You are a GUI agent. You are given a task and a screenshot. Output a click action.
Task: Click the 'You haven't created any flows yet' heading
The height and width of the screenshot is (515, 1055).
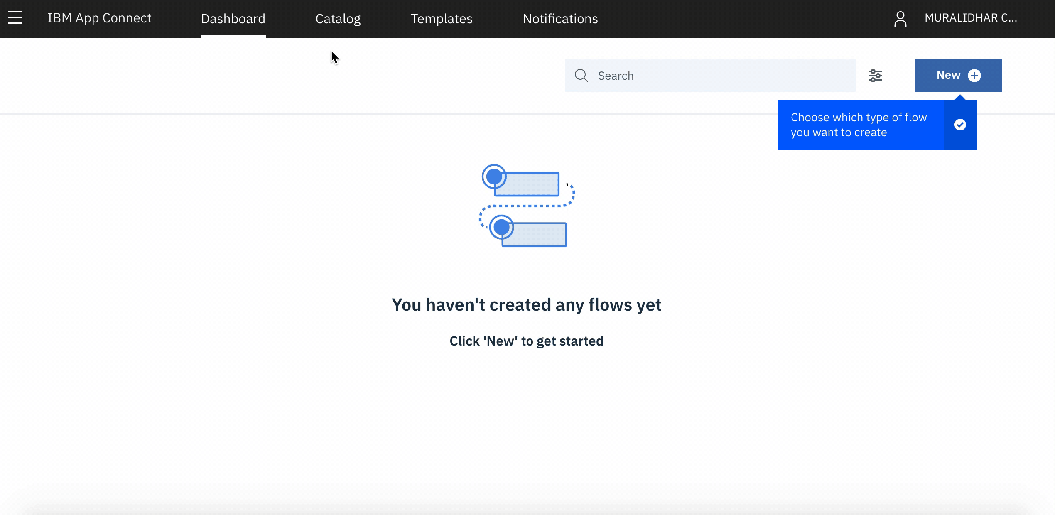[x=526, y=304]
